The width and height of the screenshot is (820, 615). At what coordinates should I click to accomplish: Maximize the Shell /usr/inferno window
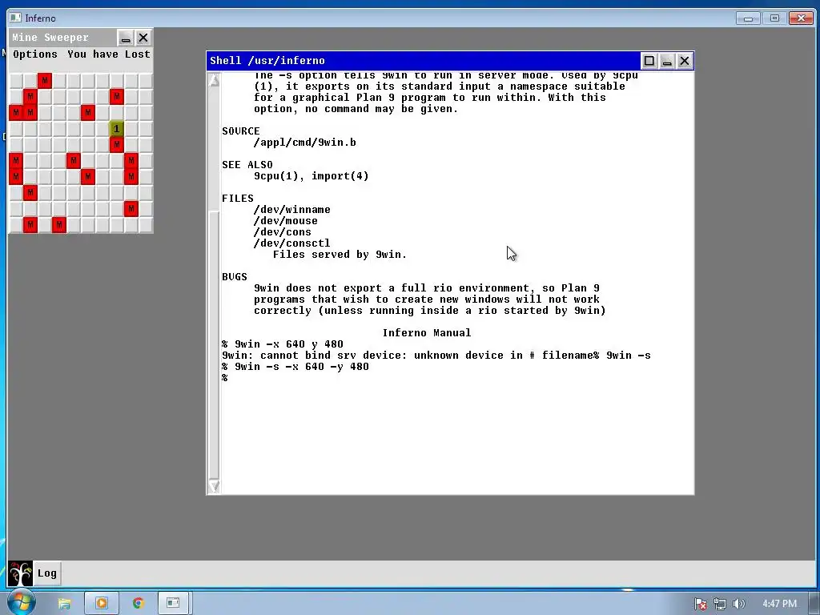tap(649, 61)
